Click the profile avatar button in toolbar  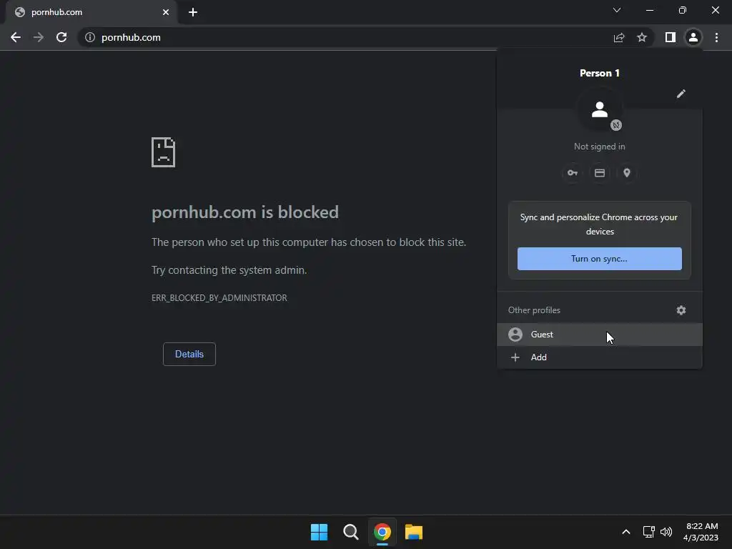point(693,37)
